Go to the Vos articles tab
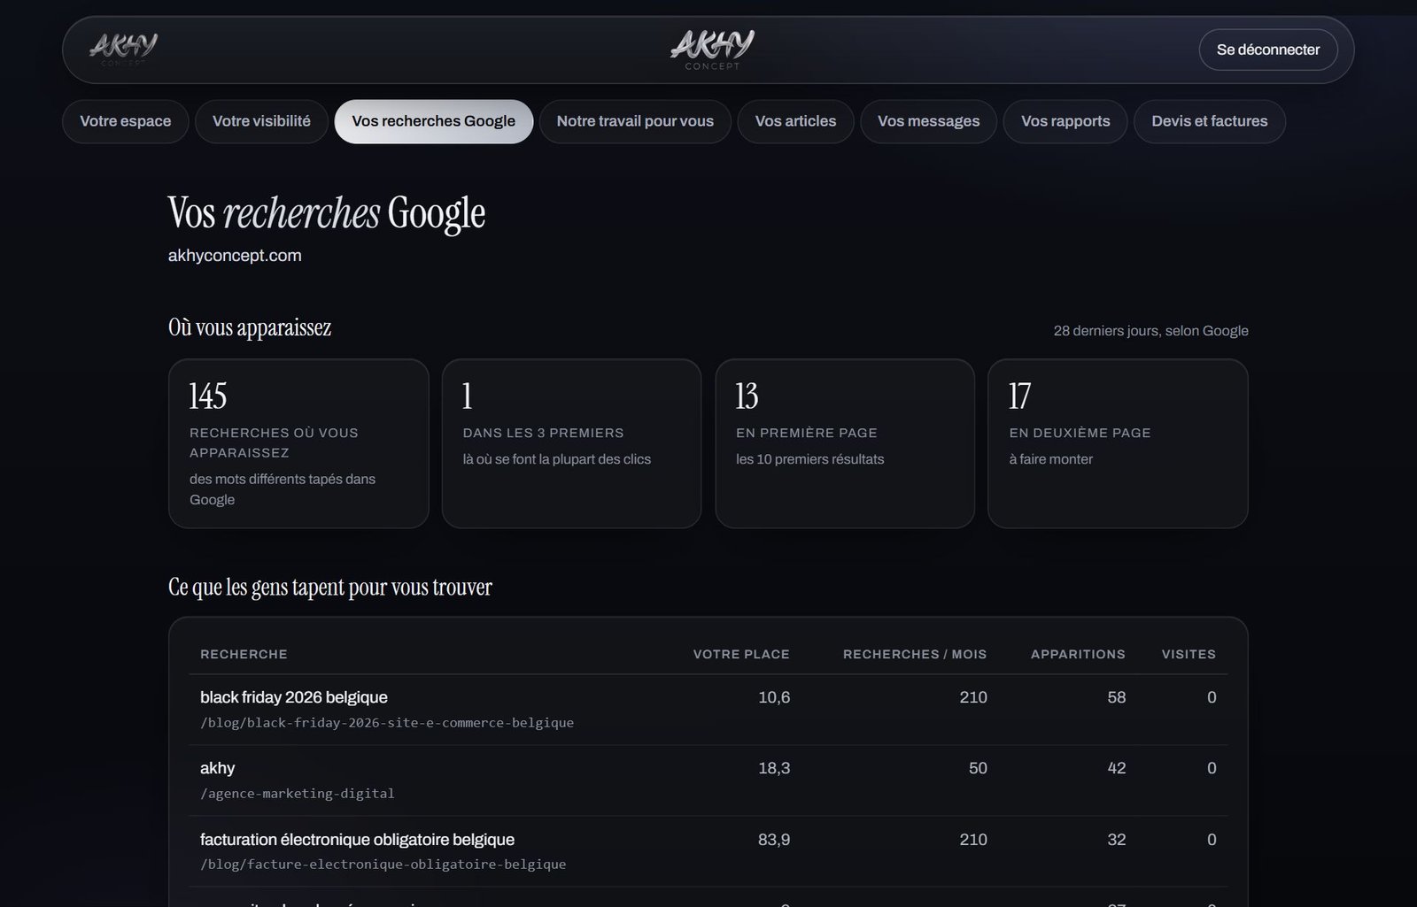 pos(795,121)
